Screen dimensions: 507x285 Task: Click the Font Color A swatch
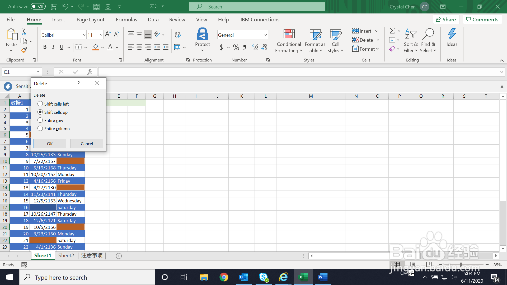[x=110, y=47]
